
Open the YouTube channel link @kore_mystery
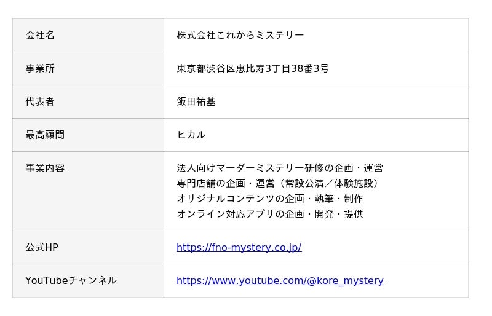click(280, 281)
